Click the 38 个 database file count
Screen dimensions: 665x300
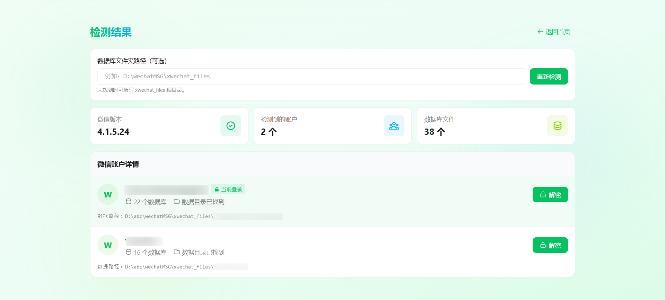[x=435, y=132]
